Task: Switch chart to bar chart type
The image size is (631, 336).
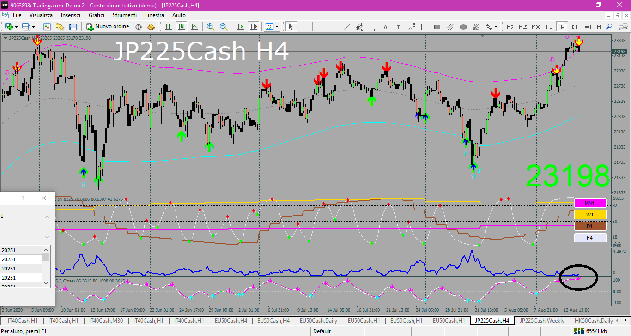Action: [x=169, y=27]
